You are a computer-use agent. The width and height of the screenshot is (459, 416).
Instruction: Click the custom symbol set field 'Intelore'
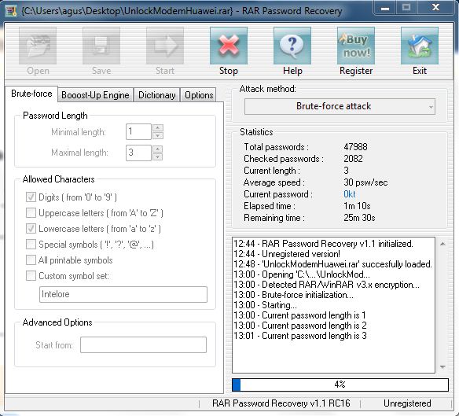pos(123,294)
